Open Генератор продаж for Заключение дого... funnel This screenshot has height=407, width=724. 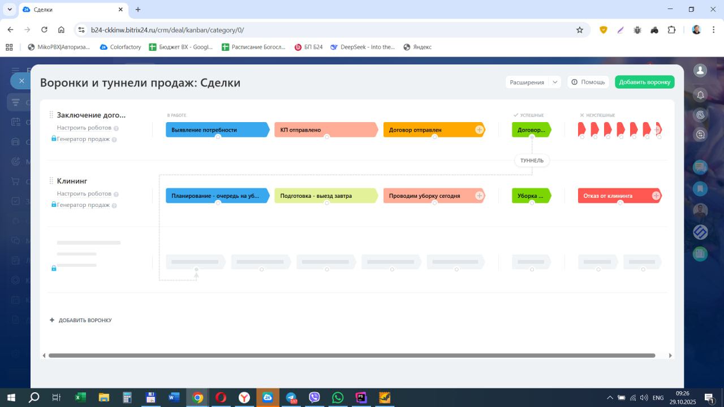click(x=83, y=139)
